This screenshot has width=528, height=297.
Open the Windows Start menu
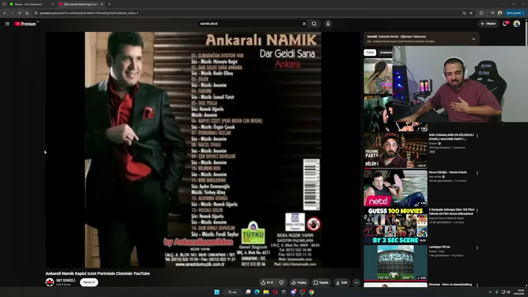[217, 292]
